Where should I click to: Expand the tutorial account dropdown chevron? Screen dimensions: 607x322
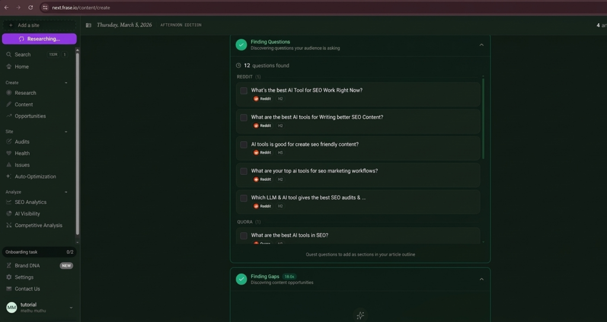pos(71,308)
